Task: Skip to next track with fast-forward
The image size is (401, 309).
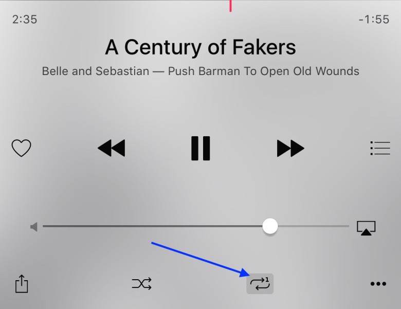Action: click(x=290, y=148)
